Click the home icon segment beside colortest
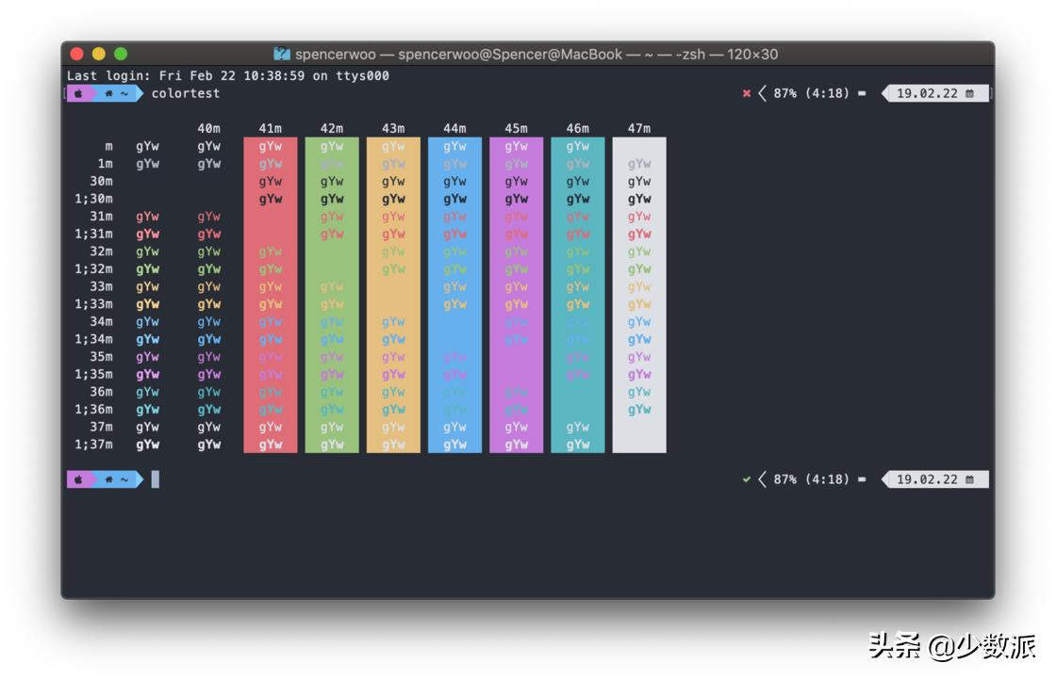Screen dimensions: 1056x680 [x=109, y=93]
